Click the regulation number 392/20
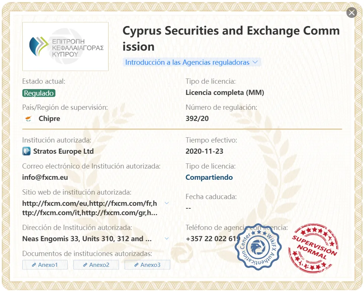 pos(197,119)
